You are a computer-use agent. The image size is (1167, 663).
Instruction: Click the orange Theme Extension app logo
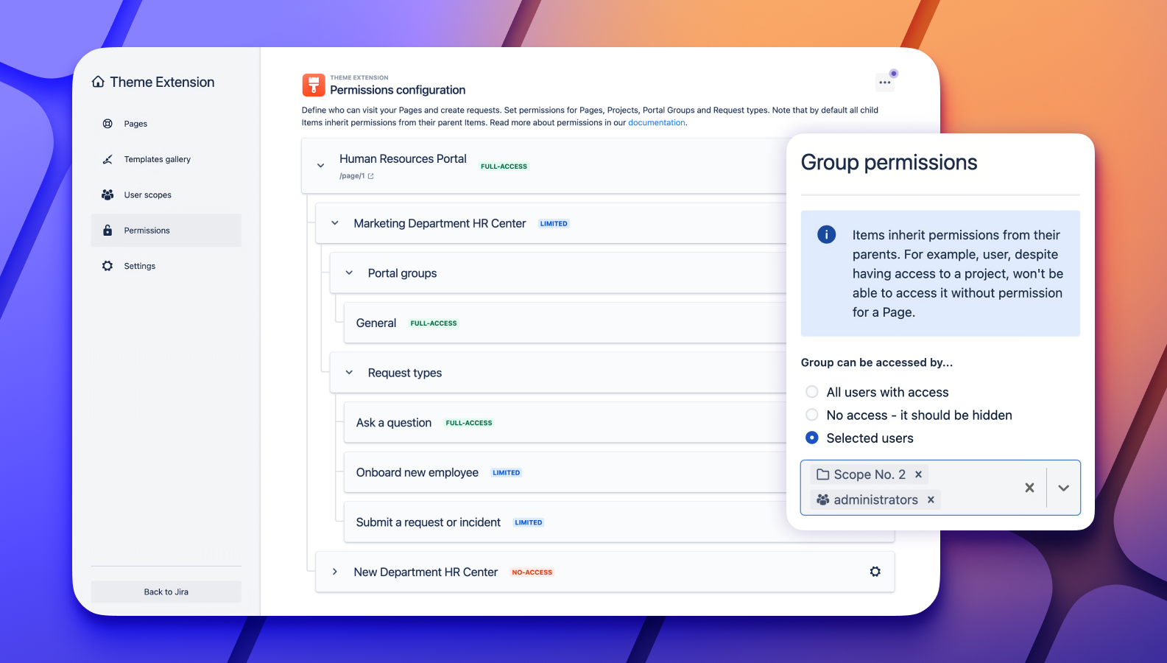click(x=314, y=85)
